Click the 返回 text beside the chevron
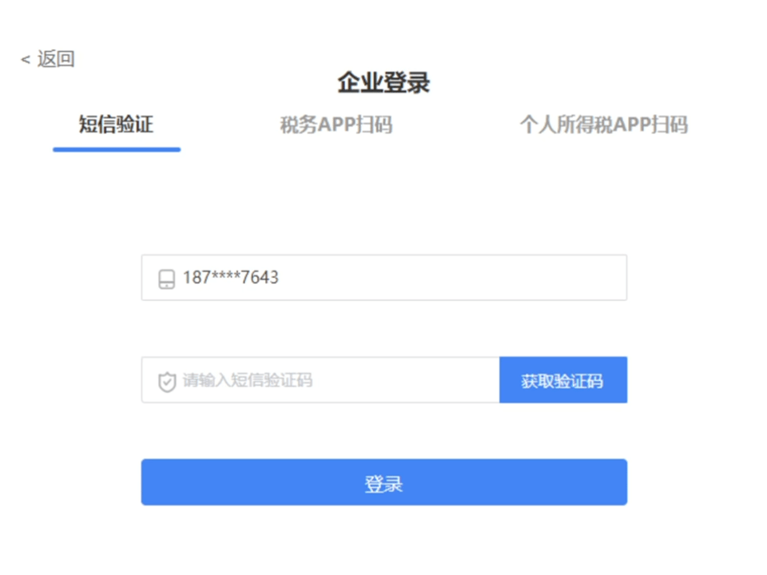Image resolution: width=767 pixels, height=575 pixels. pyautogui.click(x=56, y=59)
